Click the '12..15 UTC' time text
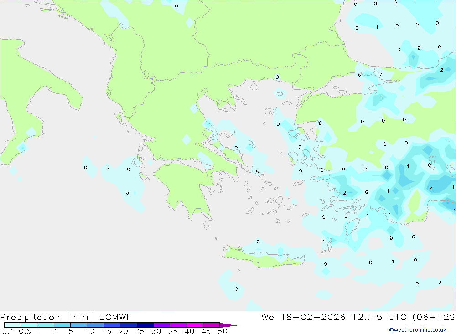This screenshot has height=334, width=456. (379, 317)
